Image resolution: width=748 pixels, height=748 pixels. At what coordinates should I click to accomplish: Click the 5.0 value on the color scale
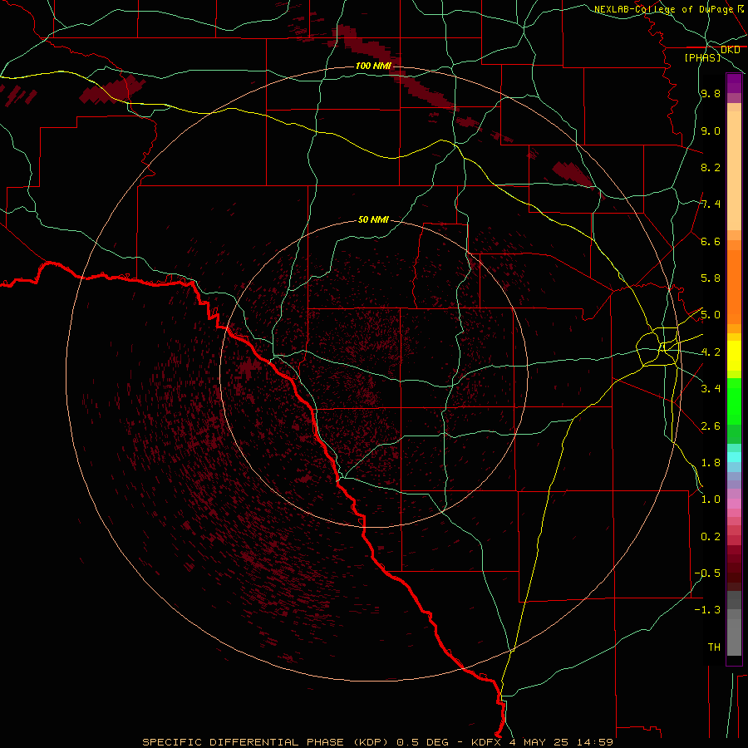click(711, 315)
